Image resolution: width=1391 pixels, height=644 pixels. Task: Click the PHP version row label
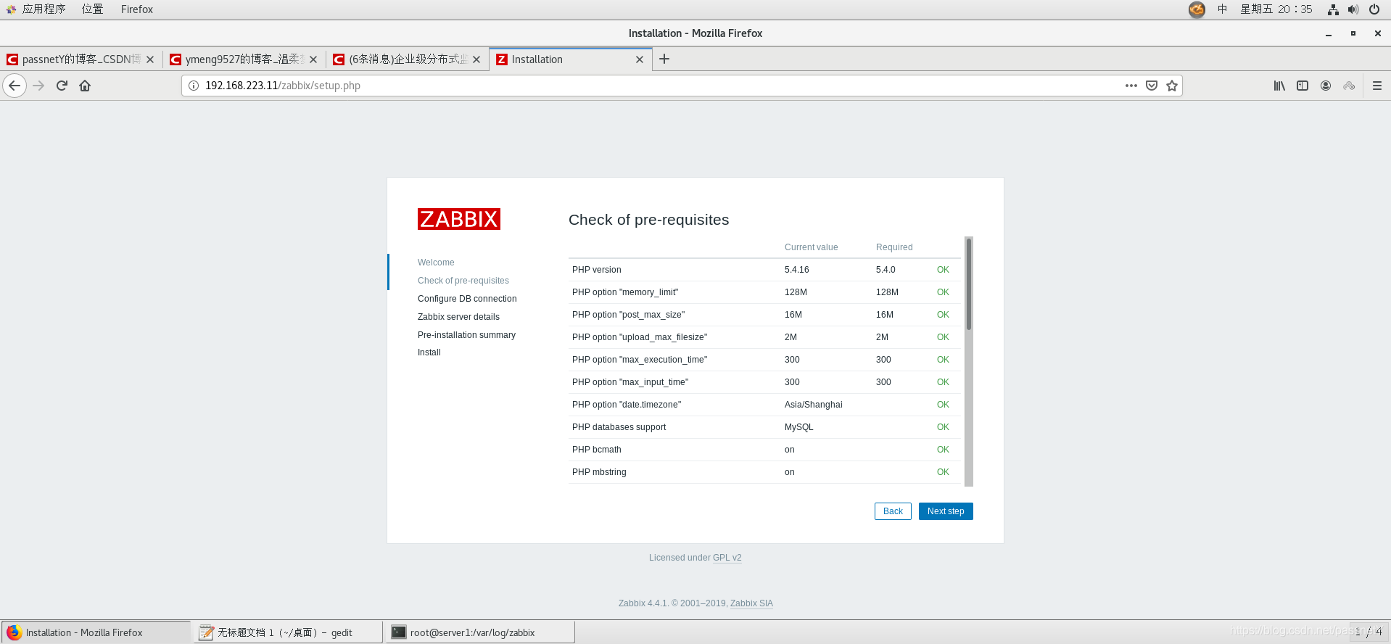click(x=597, y=270)
